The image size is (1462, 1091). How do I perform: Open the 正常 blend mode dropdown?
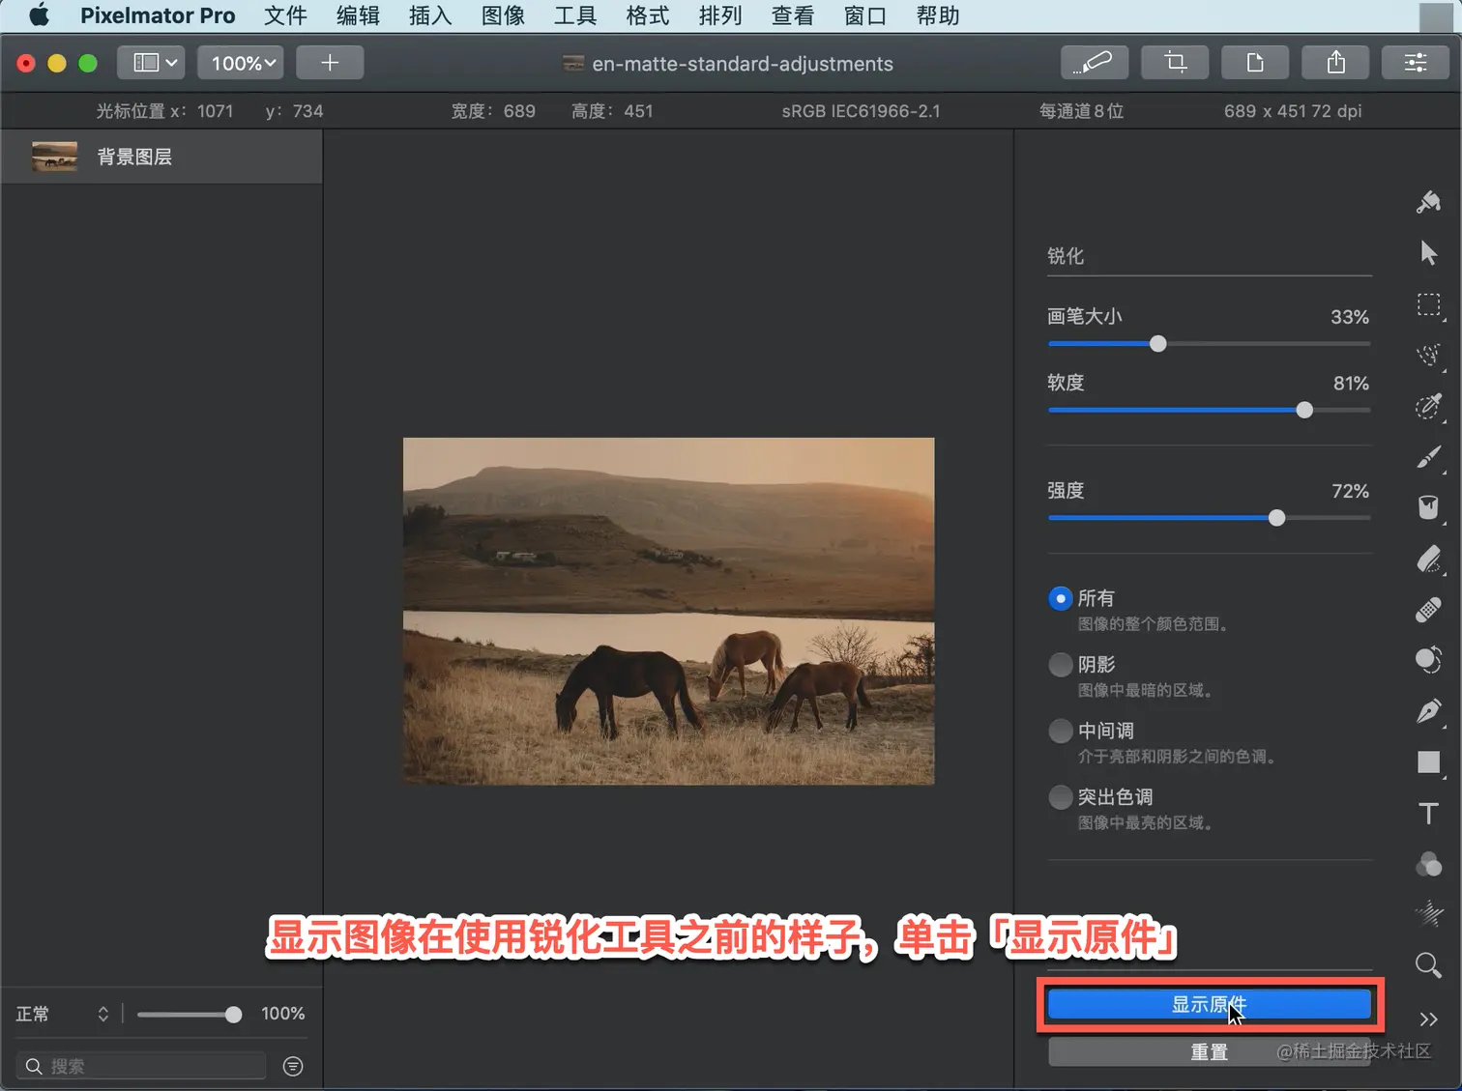(x=63, y=1014)
